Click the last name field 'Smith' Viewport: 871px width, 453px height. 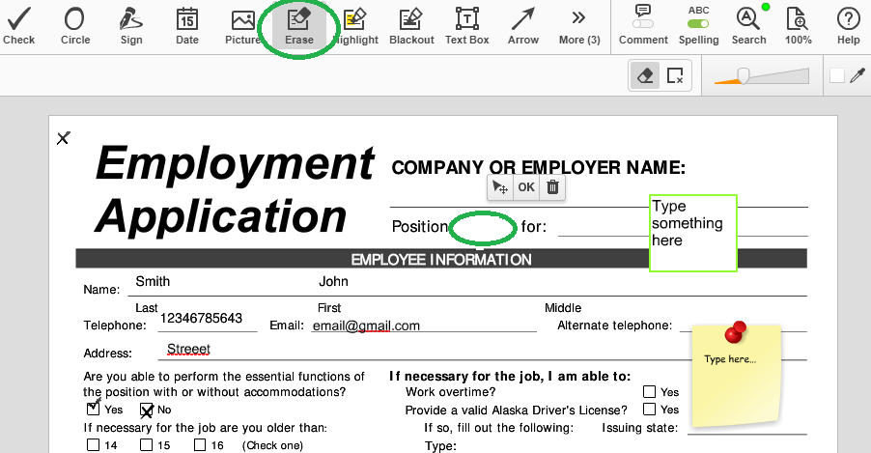coord(153,281)
